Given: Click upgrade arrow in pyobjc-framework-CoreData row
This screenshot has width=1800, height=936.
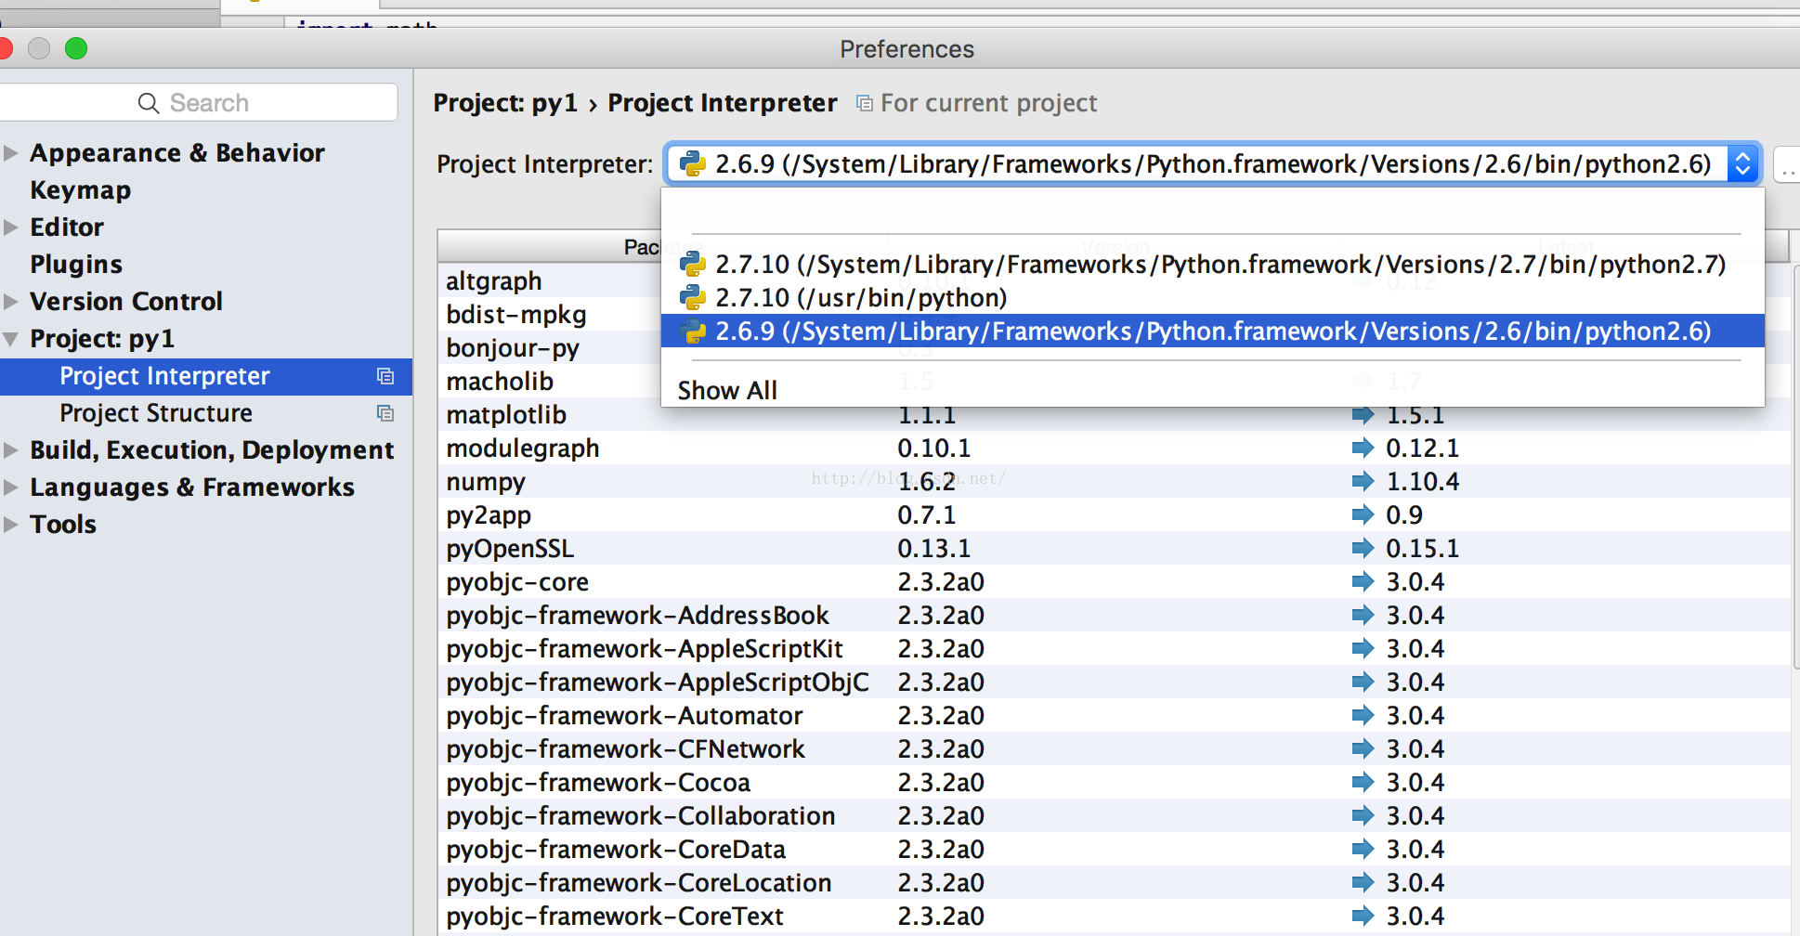Looking at the screenshot, I should pos(1363,849).
